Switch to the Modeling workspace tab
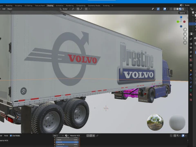This screenshot has height=147, width=196. 9,6
